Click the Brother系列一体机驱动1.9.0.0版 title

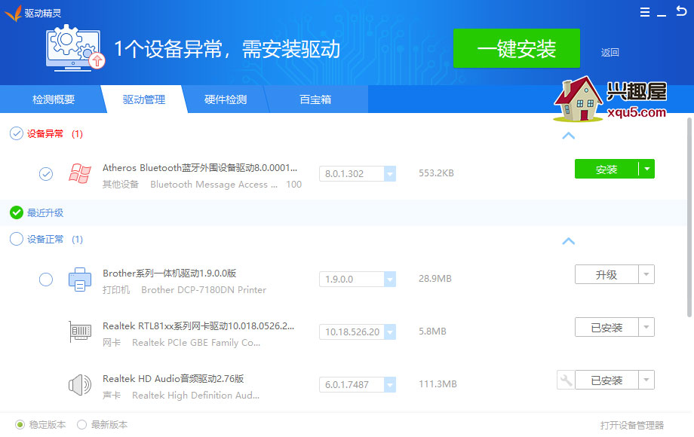[170, 273]
